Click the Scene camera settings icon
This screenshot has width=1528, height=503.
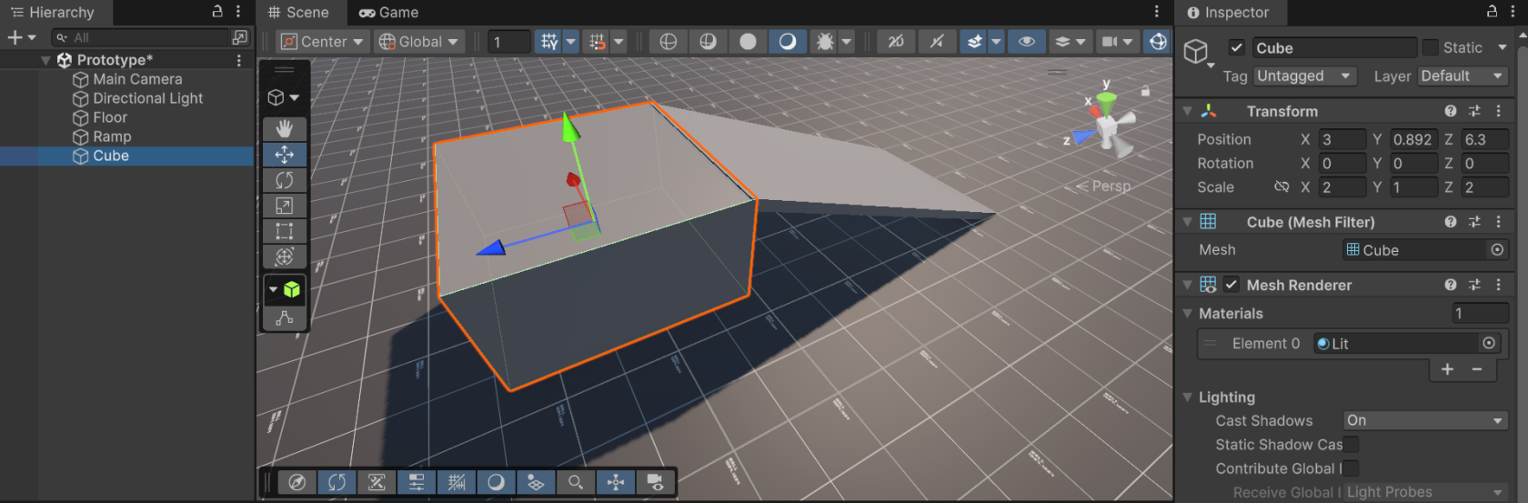tap(1110, 42)
